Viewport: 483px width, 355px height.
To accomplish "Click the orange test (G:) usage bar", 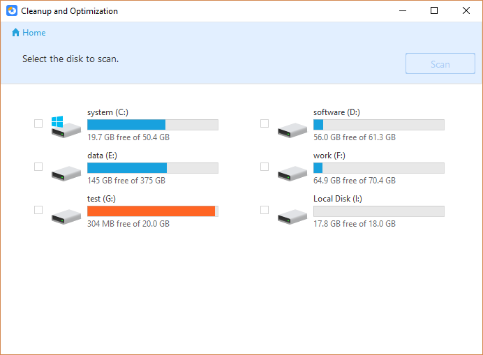I will (x=151, y=211).
